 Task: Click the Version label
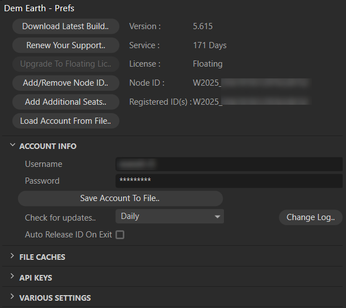point(145,26)
